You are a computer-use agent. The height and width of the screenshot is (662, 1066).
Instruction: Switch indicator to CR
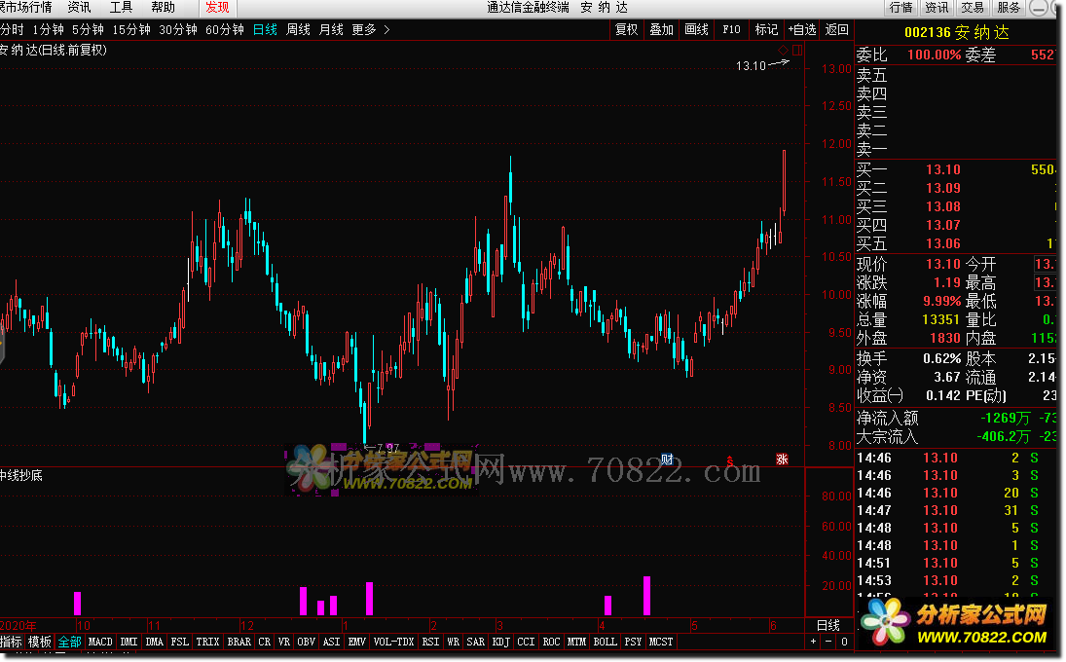coord(265,642)
